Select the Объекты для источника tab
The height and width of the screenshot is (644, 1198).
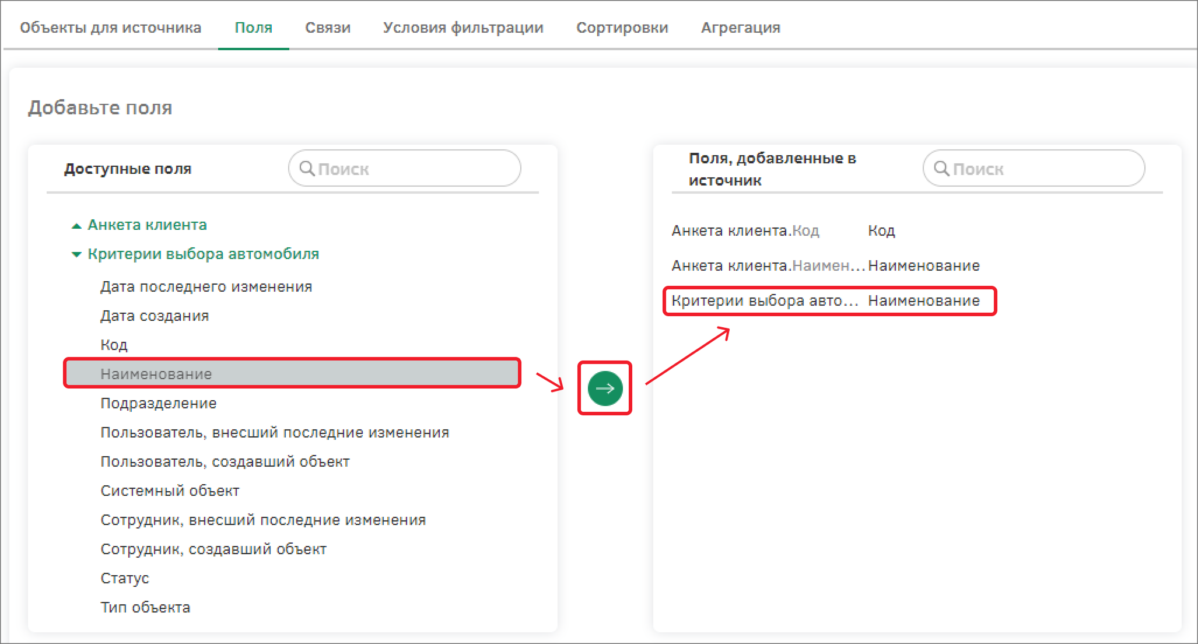(x=110, y=27)
